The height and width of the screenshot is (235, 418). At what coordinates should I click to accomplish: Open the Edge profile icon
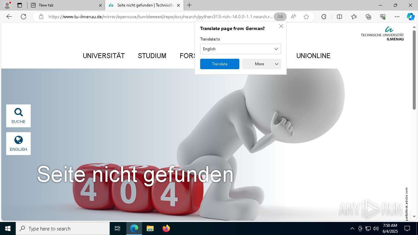pos(7,5)
